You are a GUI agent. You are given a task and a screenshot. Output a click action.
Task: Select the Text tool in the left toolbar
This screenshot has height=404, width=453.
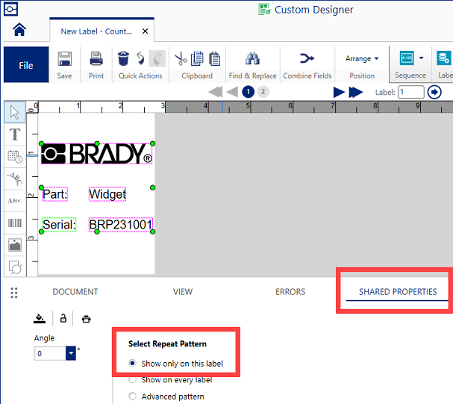point(14,134)
